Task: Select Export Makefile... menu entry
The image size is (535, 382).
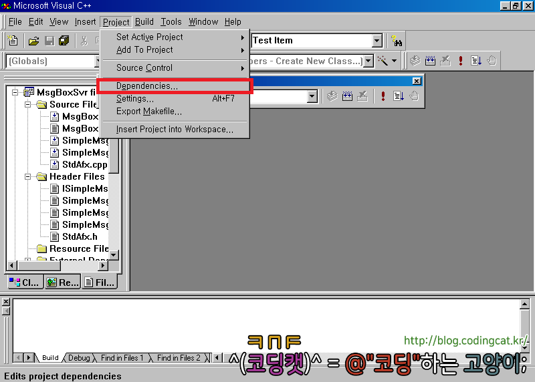Action: pyautogui.click(x=175, y=111)
